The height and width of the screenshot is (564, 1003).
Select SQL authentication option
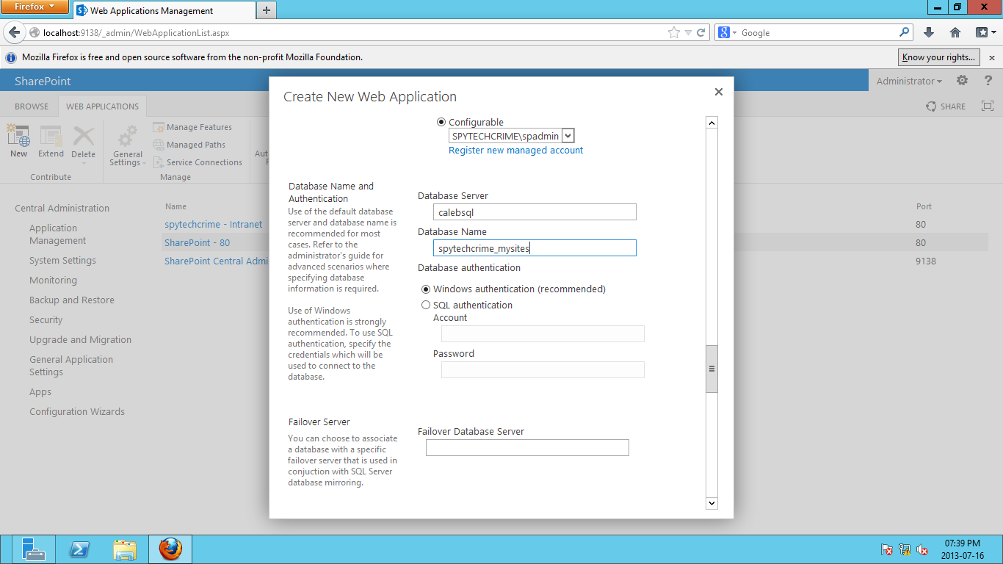pos(426,305)
